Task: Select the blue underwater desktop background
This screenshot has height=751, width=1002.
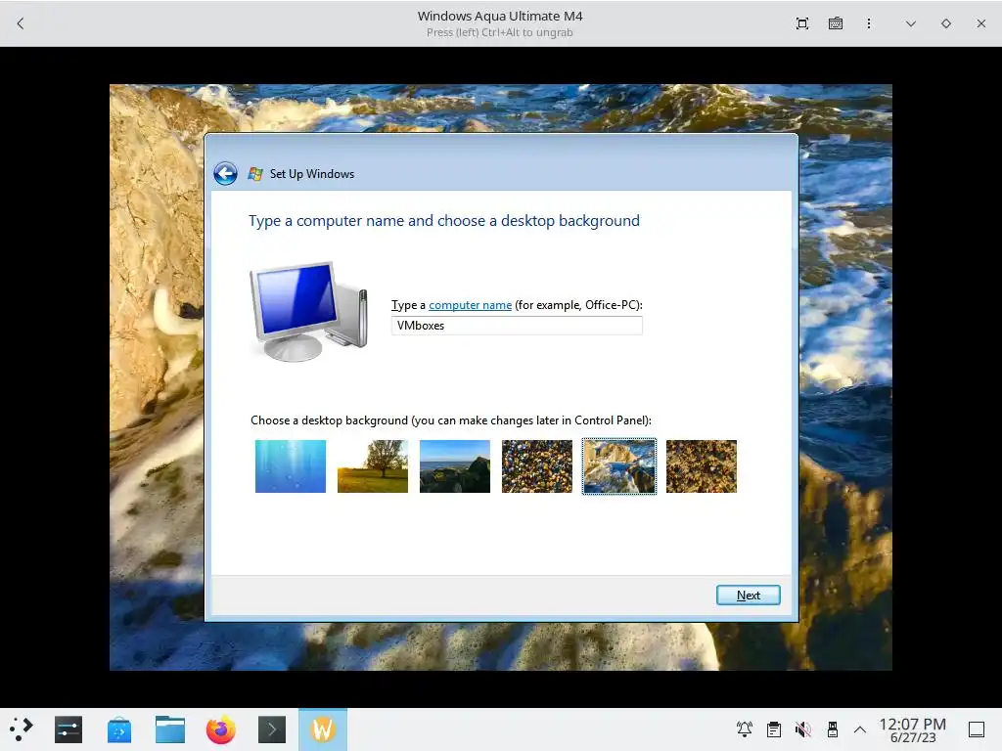Action: tap(290, 466)
